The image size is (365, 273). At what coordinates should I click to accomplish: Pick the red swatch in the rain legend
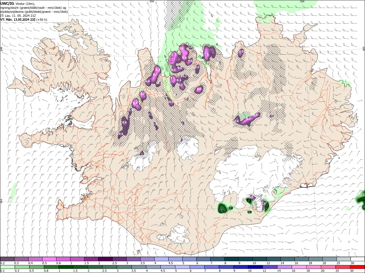358,267
